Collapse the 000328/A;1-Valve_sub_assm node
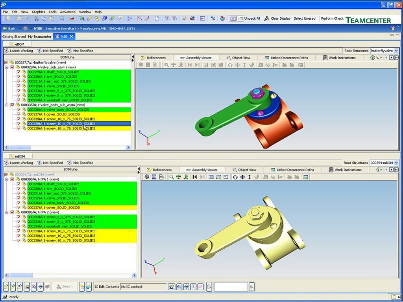This screenshot has width=403, height=302. [7, 67]
